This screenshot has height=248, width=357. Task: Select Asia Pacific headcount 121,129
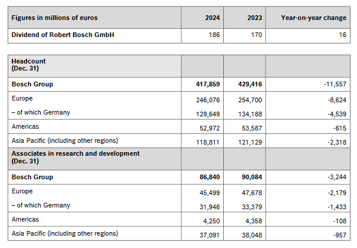click(250, 142)
